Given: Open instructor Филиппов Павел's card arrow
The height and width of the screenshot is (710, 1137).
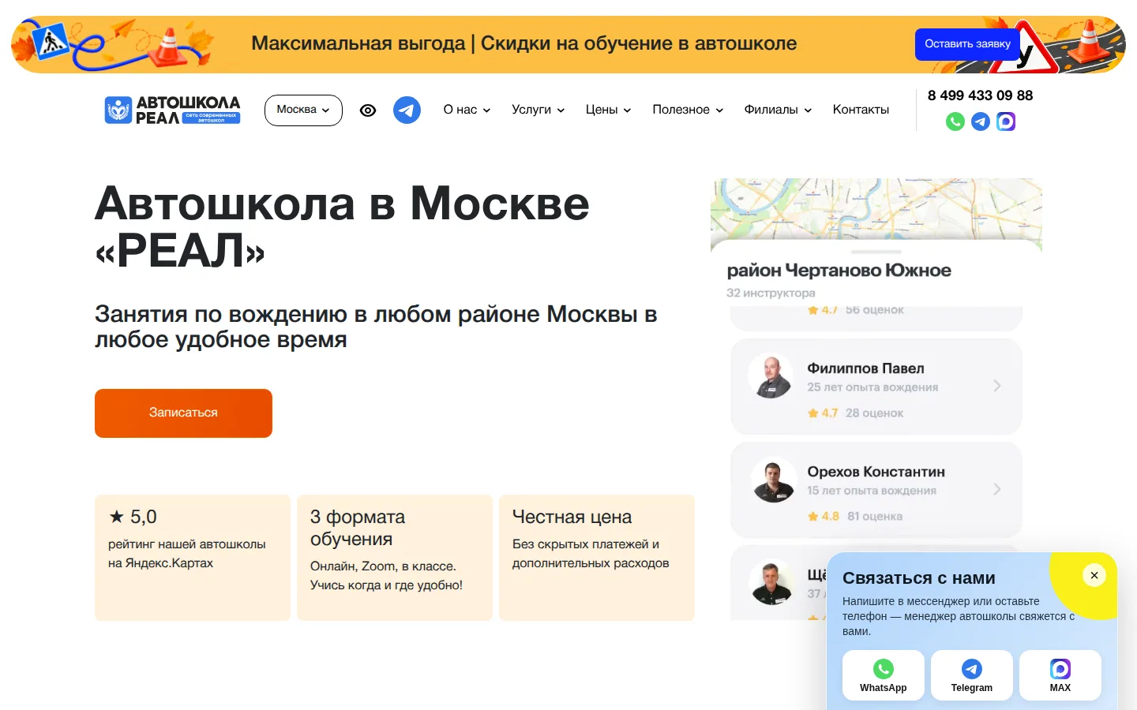Looking at the screenshot, I should (997, 386).
